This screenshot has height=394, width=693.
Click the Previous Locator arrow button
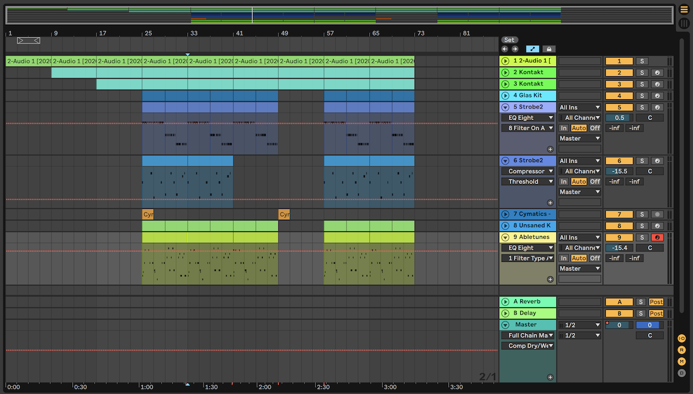pos(505,50)
